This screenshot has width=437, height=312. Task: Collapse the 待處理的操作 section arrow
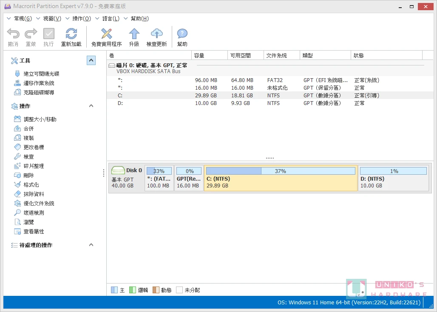[x=91, y=245]
